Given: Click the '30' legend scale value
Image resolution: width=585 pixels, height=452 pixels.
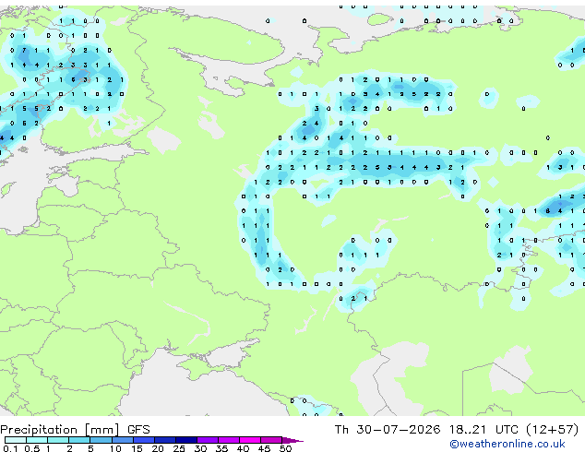Looking at the screenshot, I should (x=201, y=448).
